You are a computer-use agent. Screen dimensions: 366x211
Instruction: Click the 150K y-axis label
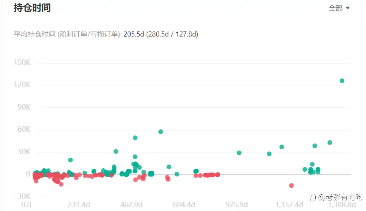coord(22,63)
